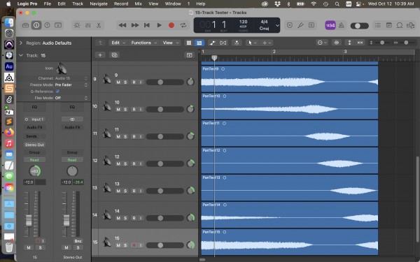Viewport: 420px width, 262px height.
Task: Toggle the Toolbar button in control bar
Action: coord(58,25)
